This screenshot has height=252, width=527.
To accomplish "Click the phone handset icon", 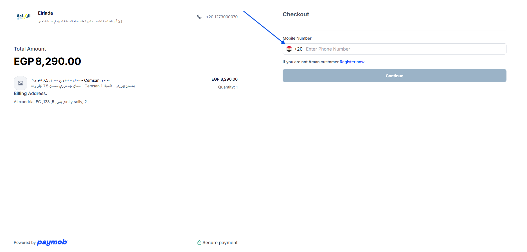I will (x=199, y=17).
